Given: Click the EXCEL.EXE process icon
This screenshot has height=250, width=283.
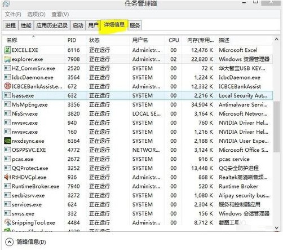Looking at the screenshot, I should [7, 50].
